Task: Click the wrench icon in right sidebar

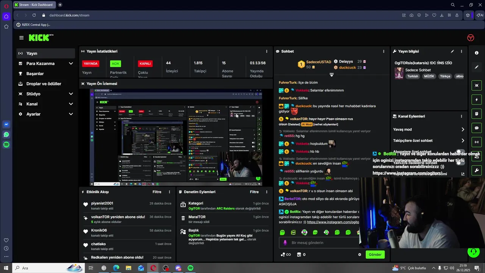Action: pyautogui.click(x=477, y=170)
